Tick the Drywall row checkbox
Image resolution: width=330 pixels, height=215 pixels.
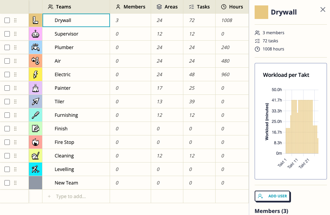pyautogui.click(x=7, y=20)
